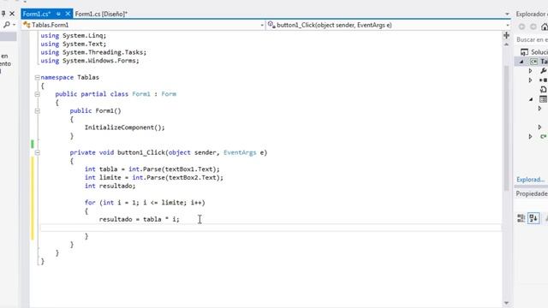Viewport: 548px width, 308px height.
Task: Click line 'using System.Threading.Tasks;'
Action: tap(93, 52)
